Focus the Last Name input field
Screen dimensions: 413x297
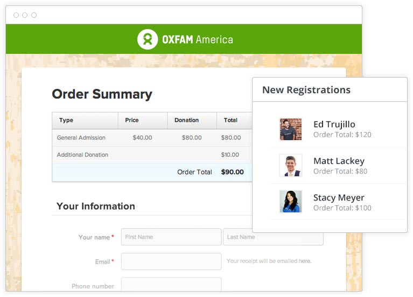tap(273, 237)
